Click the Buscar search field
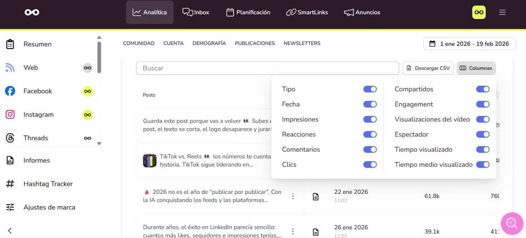 click(267, 68)
